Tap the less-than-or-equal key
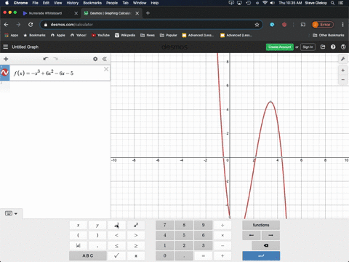This screenshot has height=262, width=349. coord(116,245)
